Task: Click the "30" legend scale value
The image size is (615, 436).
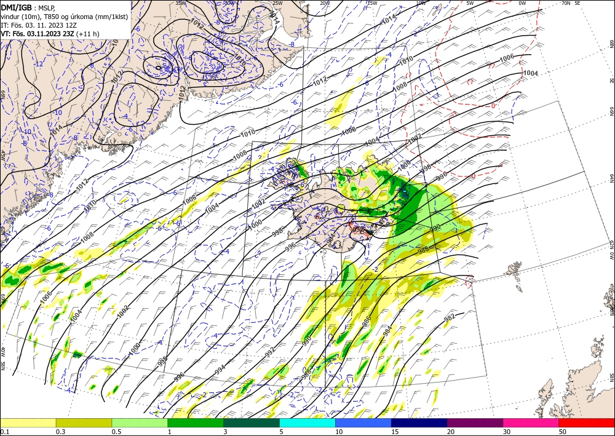Action: tap(507, 432)
